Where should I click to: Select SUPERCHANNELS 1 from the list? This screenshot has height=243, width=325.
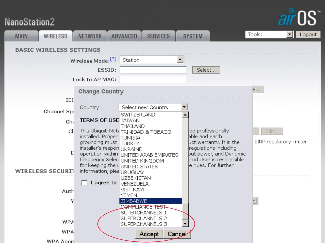point(151,213)
